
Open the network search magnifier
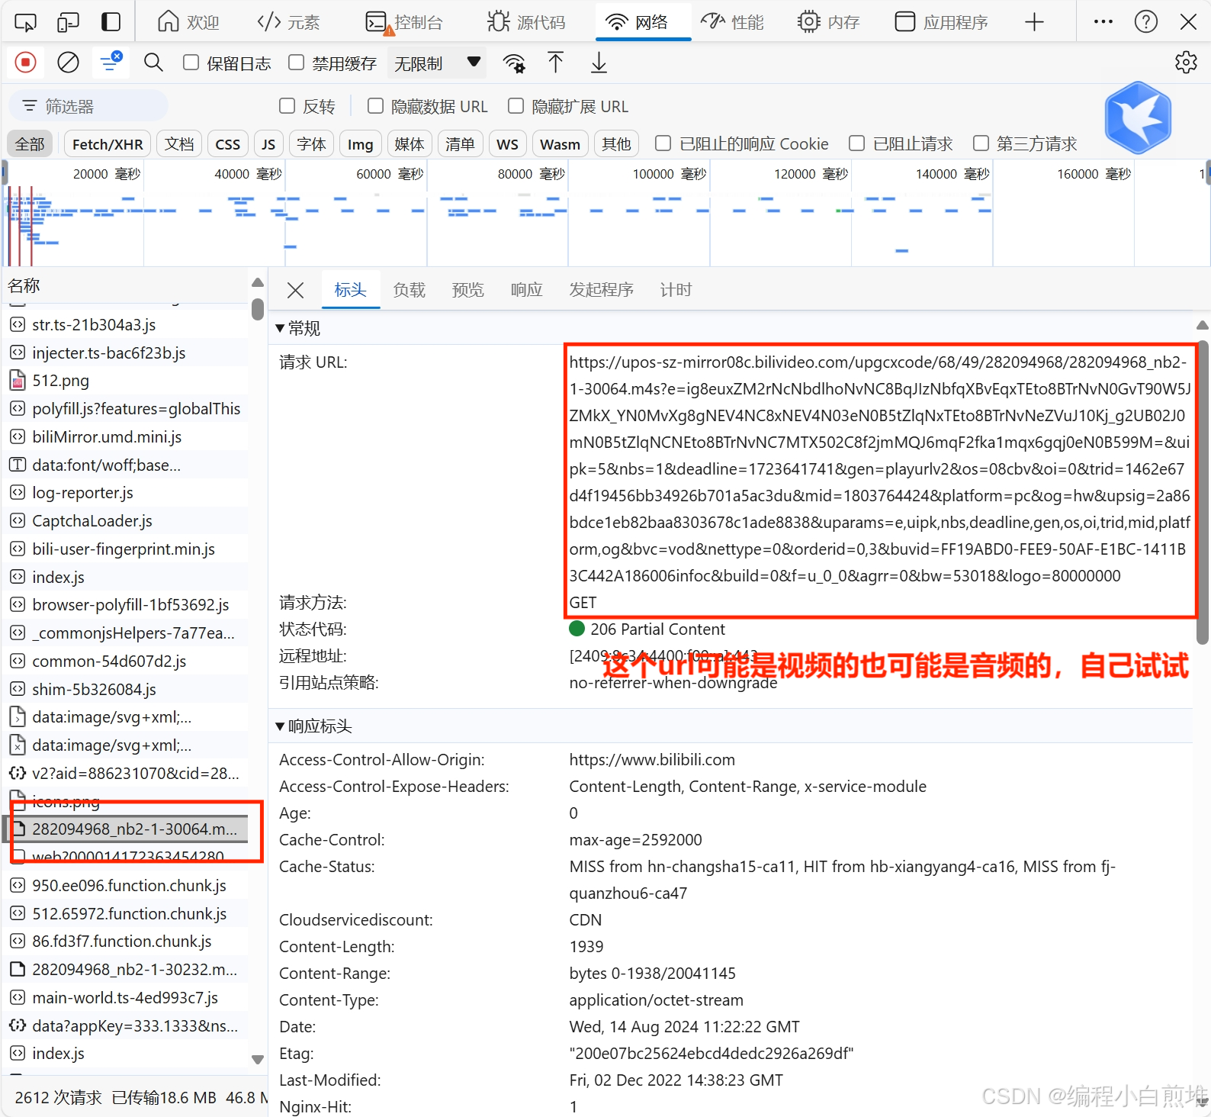point(153,63)
